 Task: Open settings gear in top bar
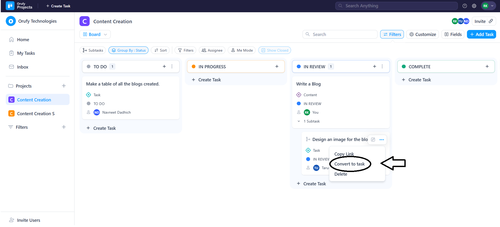click(474, 6)
